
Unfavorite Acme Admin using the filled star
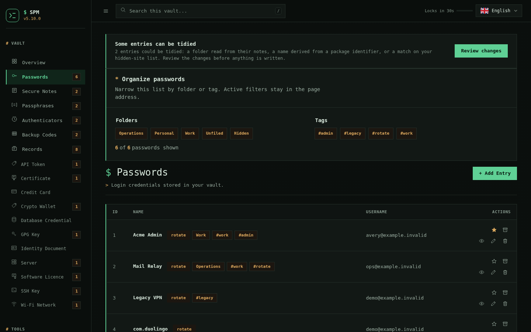[494, 230]
